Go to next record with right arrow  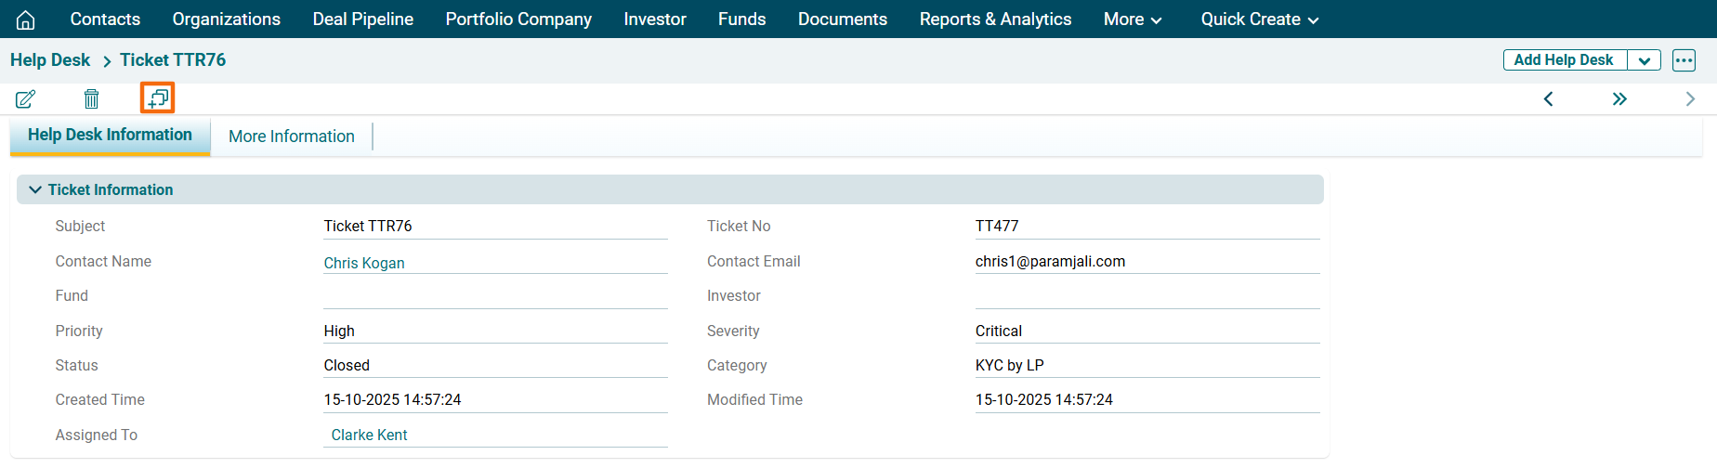coord(1690,99)
